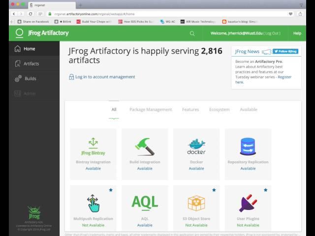Select the Ecosystem tab
The image size is (315, 236).
click(220, 110)
